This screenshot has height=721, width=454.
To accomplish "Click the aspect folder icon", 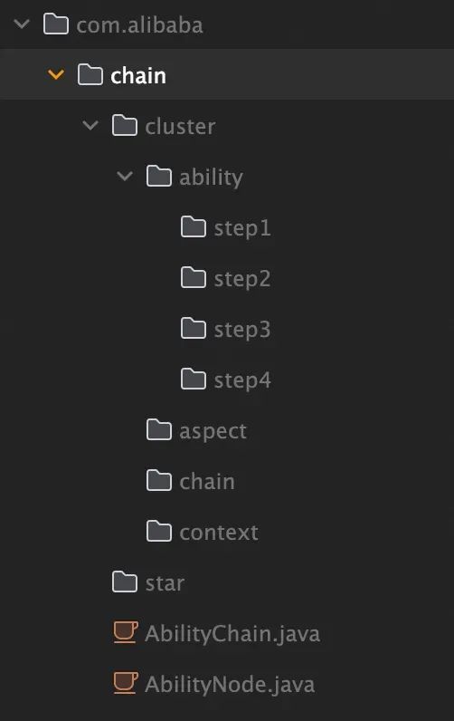I will click(159, 430).
